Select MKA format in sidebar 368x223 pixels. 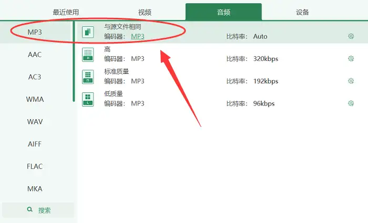[35, 188]
